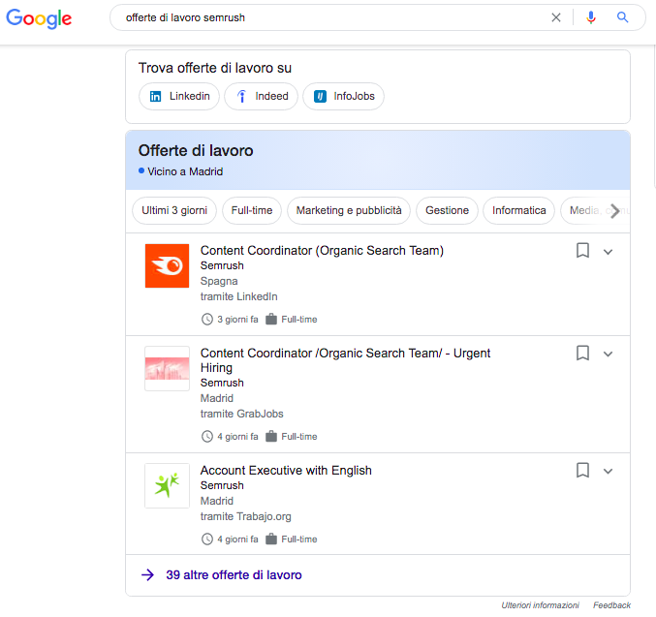
Task: Click the arrow icon beside '39 altre offerte'
Action: [147, 575]
